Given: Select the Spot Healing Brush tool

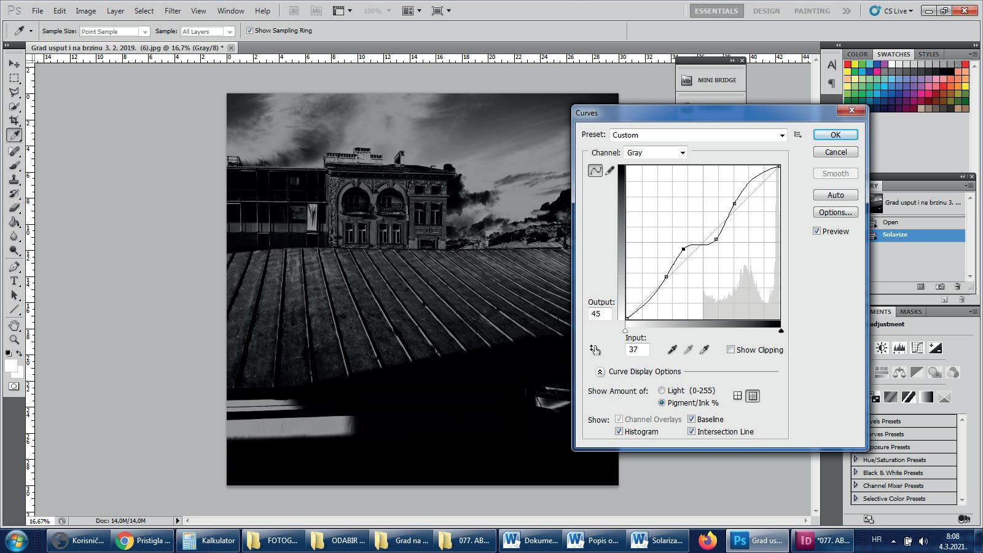Looking at the screenshot, I should tap(14, 151).
